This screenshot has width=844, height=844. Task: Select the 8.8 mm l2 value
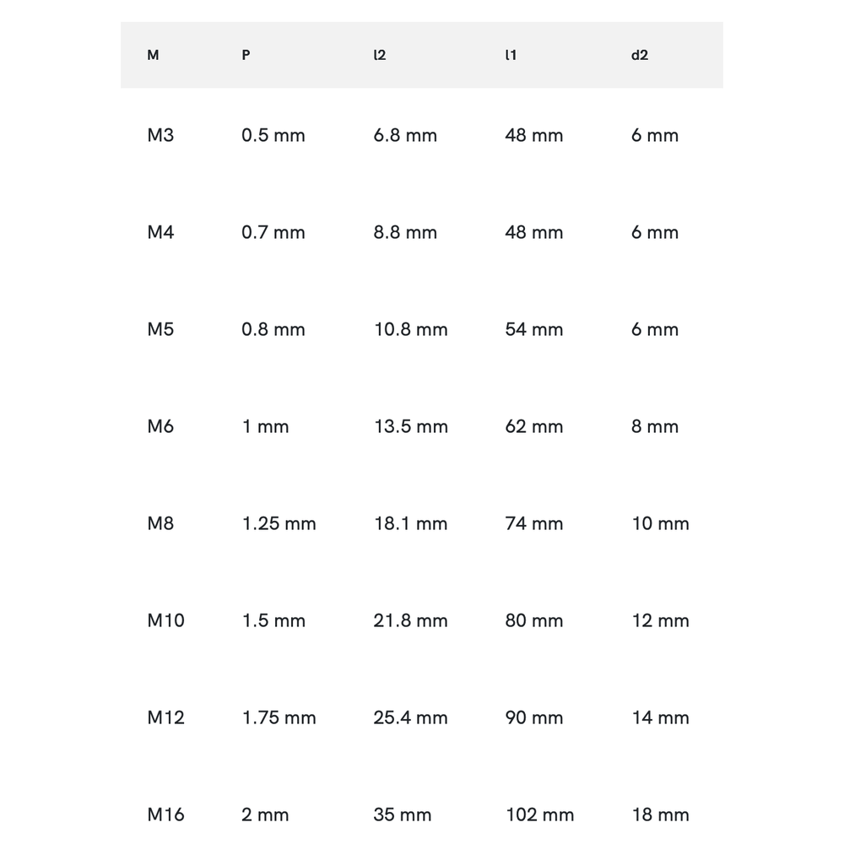pos(405,232)
